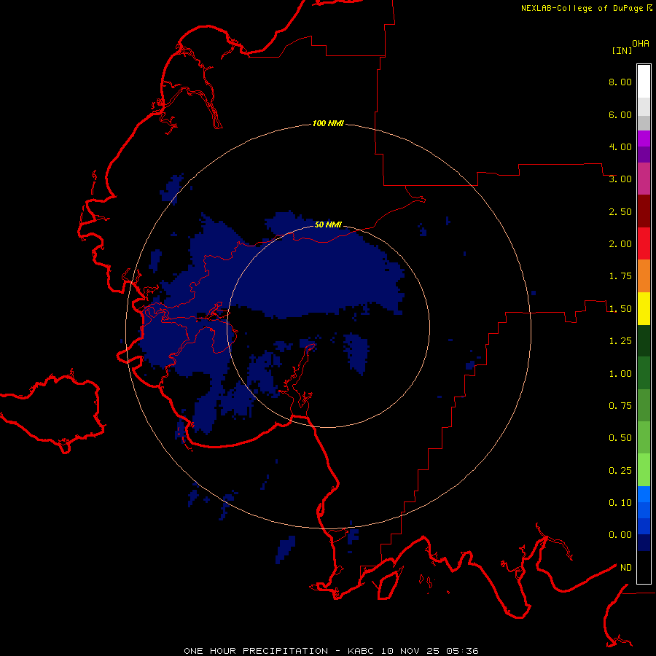Screen dimensions: 656x656
Task: Click the light green color bar segment
Action: tap(644, 470)
